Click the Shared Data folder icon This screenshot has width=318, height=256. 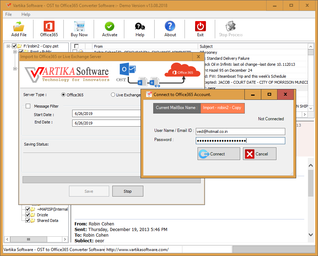(x=33, y=220)
